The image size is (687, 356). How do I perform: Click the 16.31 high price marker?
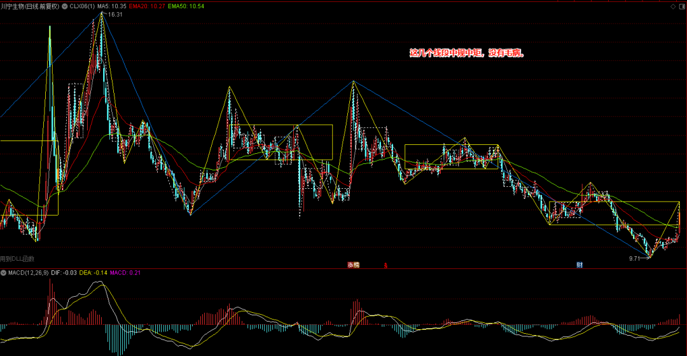[x=115, y=15]
